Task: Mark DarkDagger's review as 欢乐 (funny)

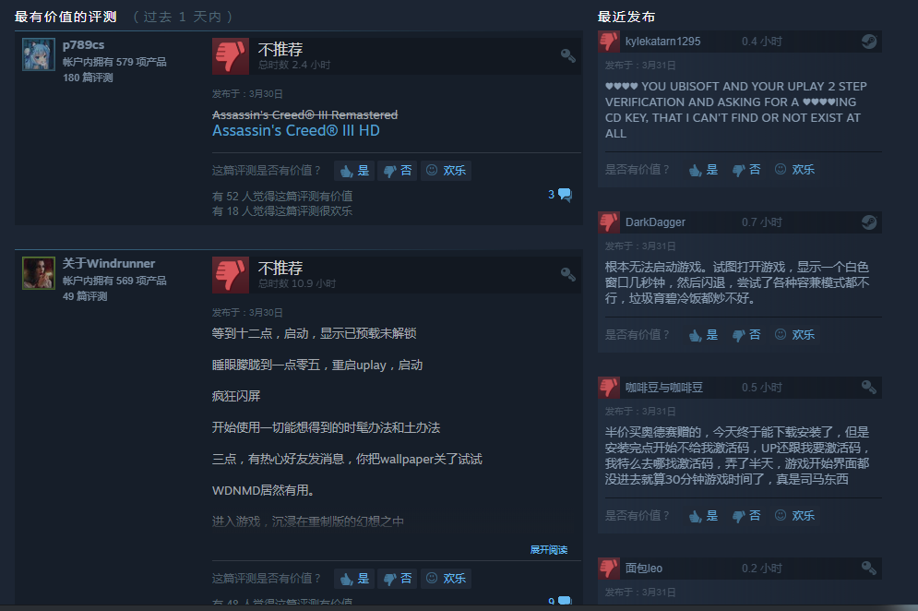Action: [794, 334]
